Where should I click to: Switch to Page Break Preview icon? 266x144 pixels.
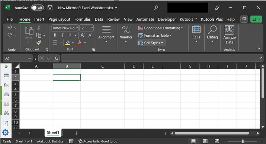[x=217, y=141]
